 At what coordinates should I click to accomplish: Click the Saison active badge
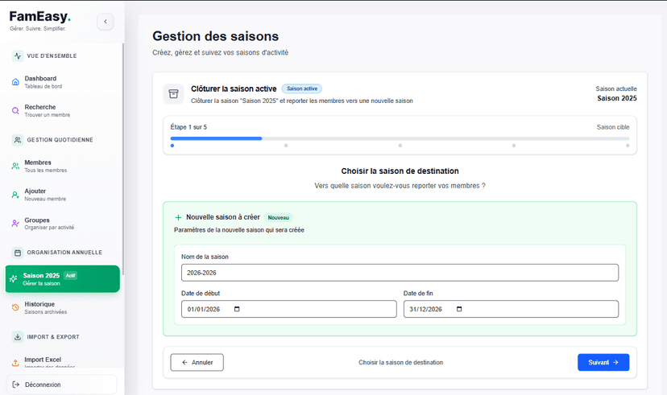point(302,88)
